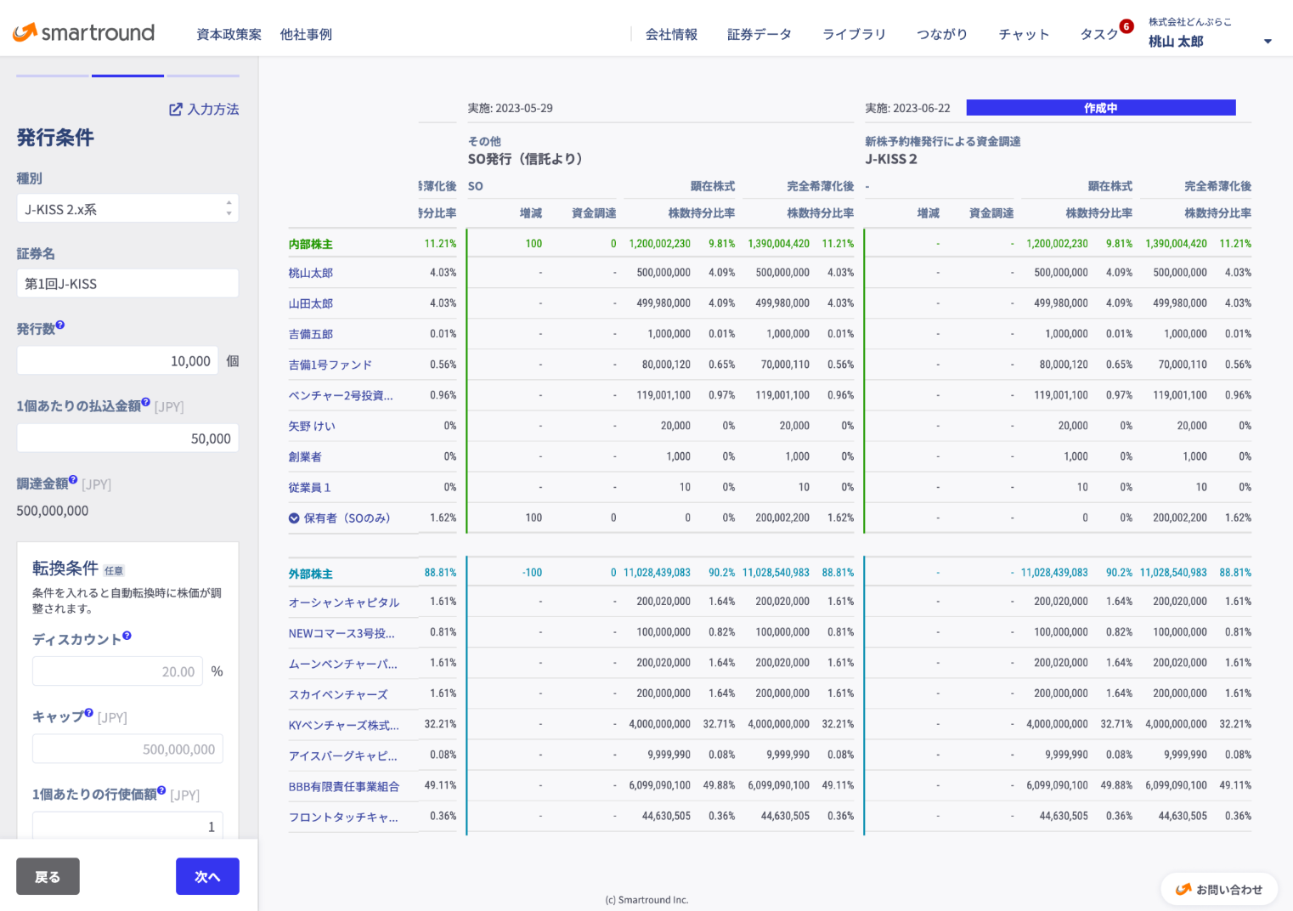The image size is (1293, 911).
Task: Show help for 1個あたりの払込金額
Action: point(146,403)
